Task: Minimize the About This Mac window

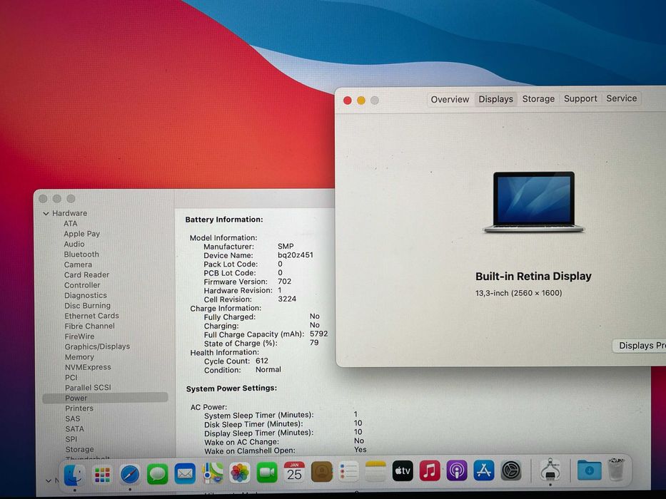Action: (361, 101)
